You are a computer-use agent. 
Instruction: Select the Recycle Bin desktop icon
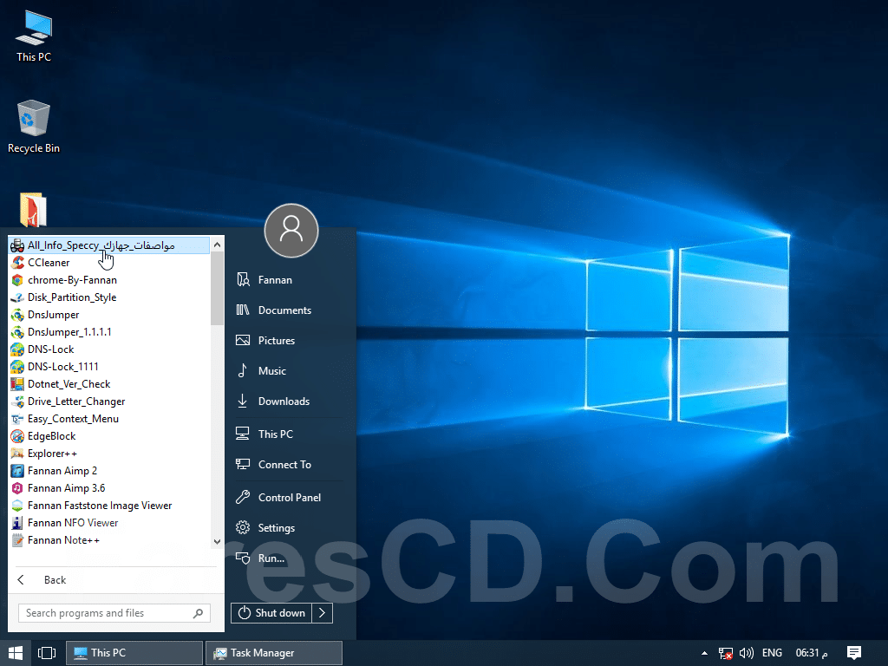34,127
